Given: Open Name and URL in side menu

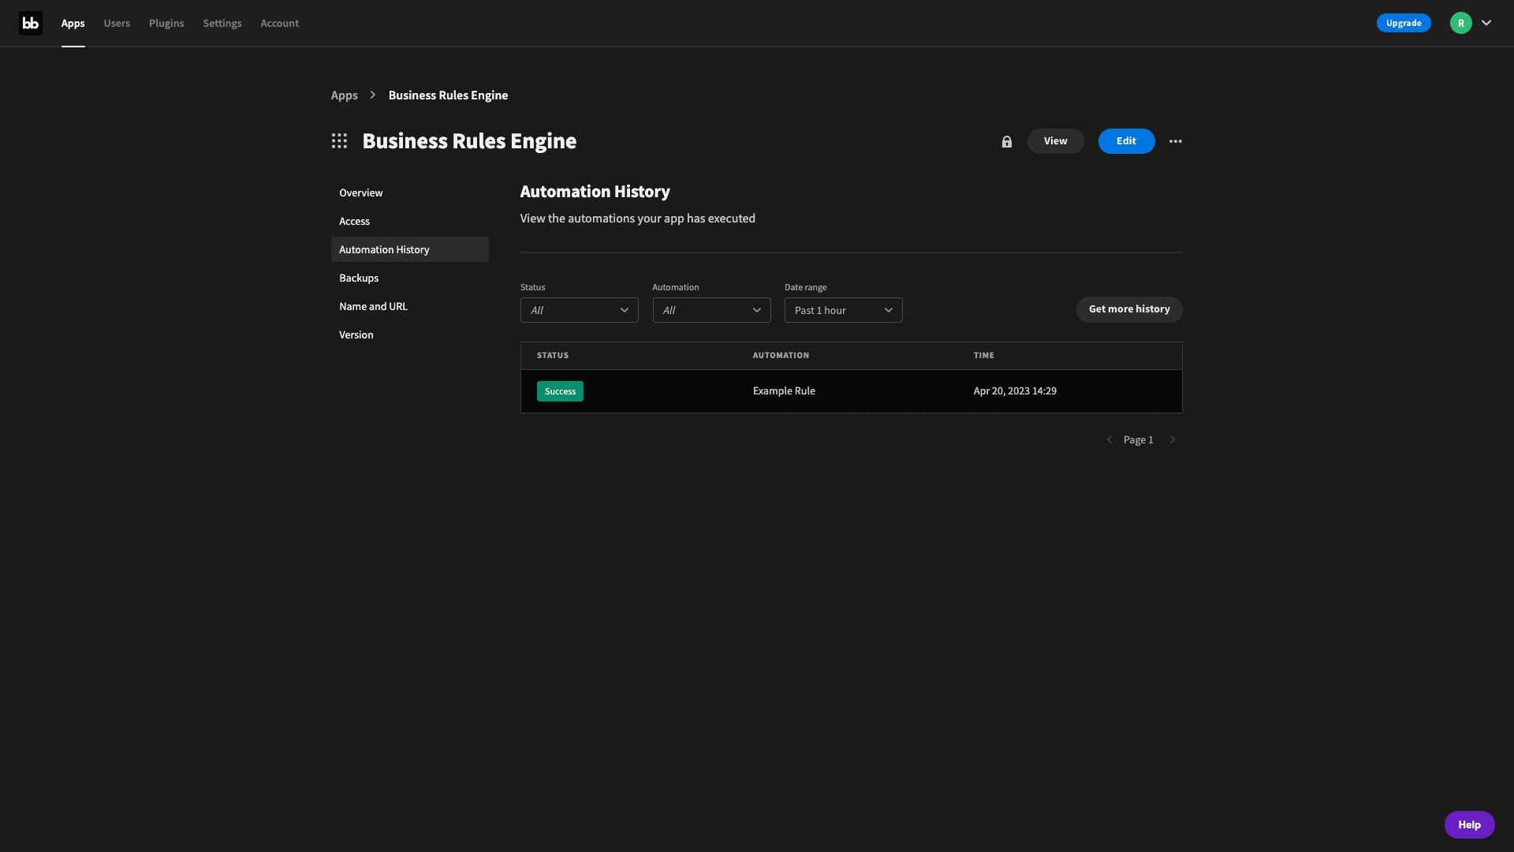Looking at the screenshot, I should click(x=410, y=306).
